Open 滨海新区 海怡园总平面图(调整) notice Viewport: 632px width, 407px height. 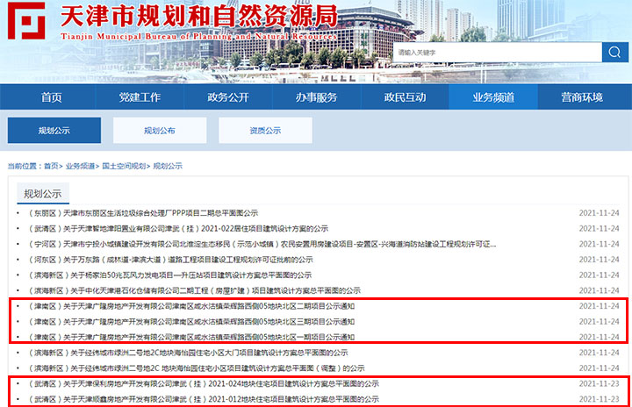tap(197, 368)
